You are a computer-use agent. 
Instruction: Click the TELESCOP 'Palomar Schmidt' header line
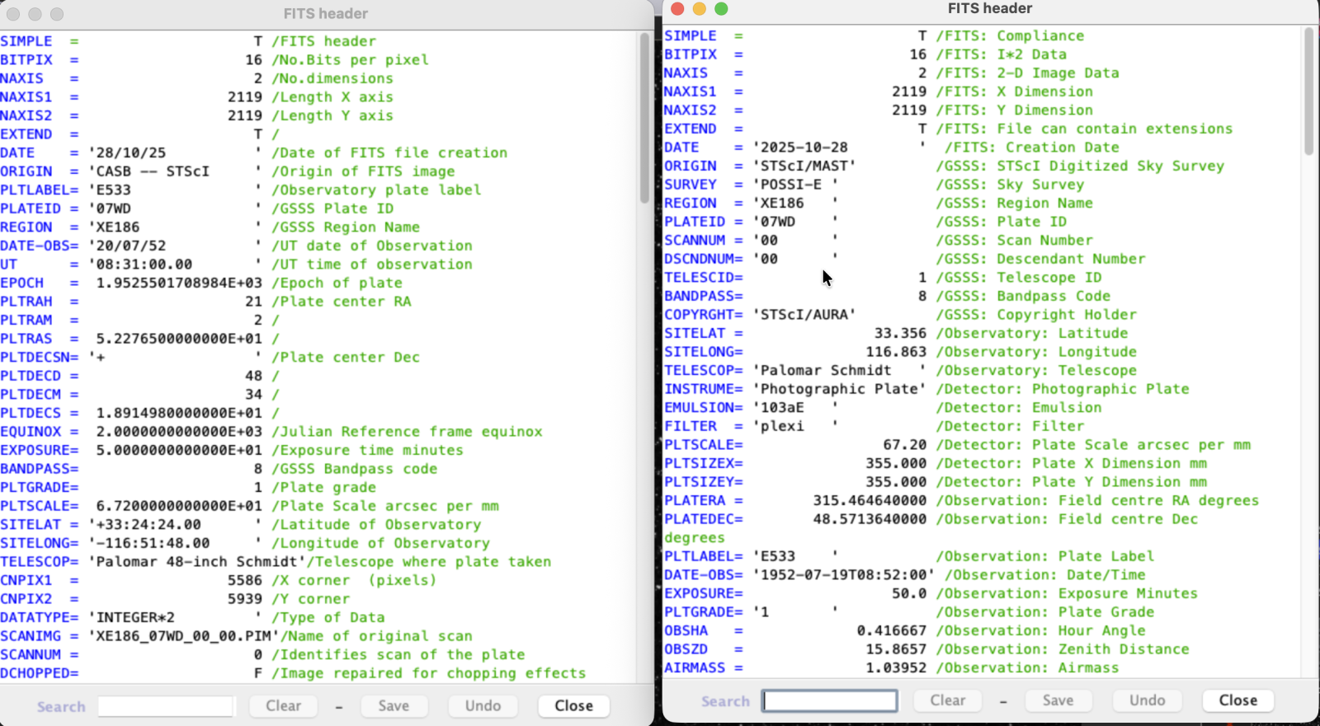825,371
